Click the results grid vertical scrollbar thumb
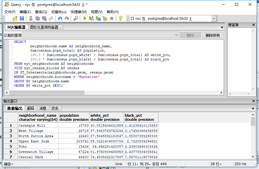The width and height of the screenshot is (259, 169). coord(253,121)
